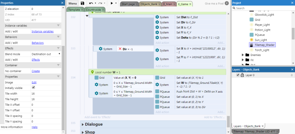Click the Tile height value field
Viewport: 295px width, 134px height.
pyautogui.click(x=46, y=99)
